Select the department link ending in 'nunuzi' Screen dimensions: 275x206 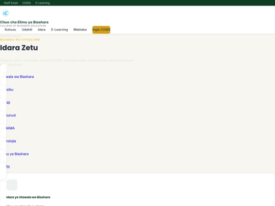pos(11,115)
